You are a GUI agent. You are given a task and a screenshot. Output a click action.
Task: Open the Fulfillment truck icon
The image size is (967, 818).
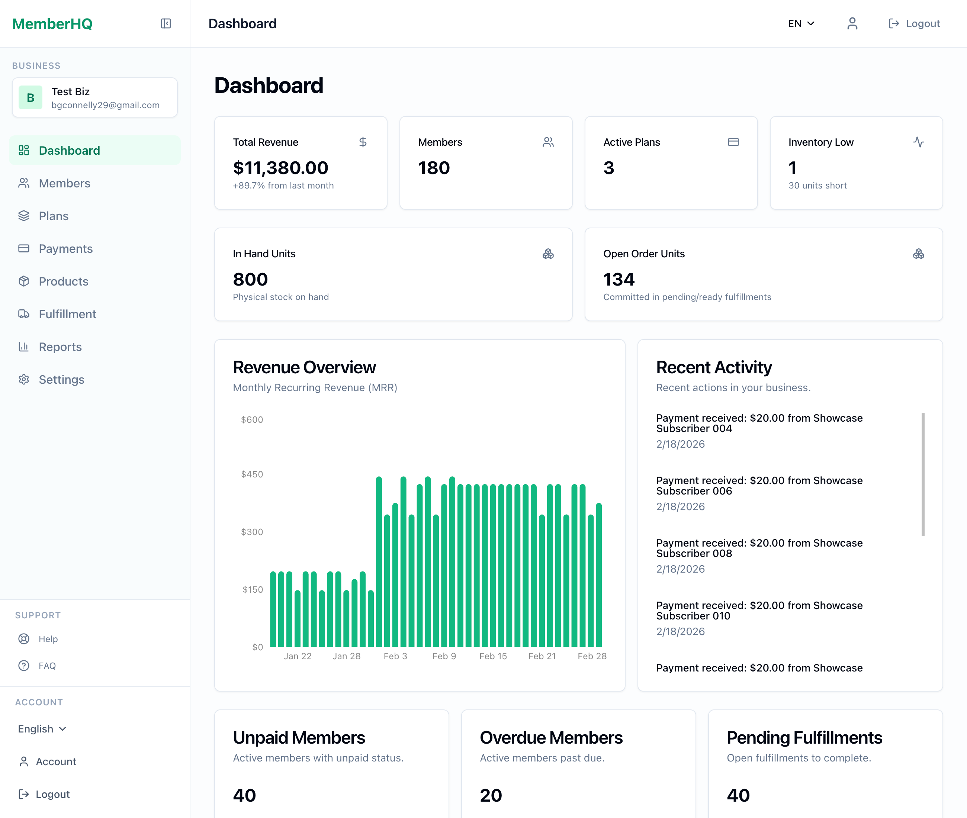[x=24, y=314]
